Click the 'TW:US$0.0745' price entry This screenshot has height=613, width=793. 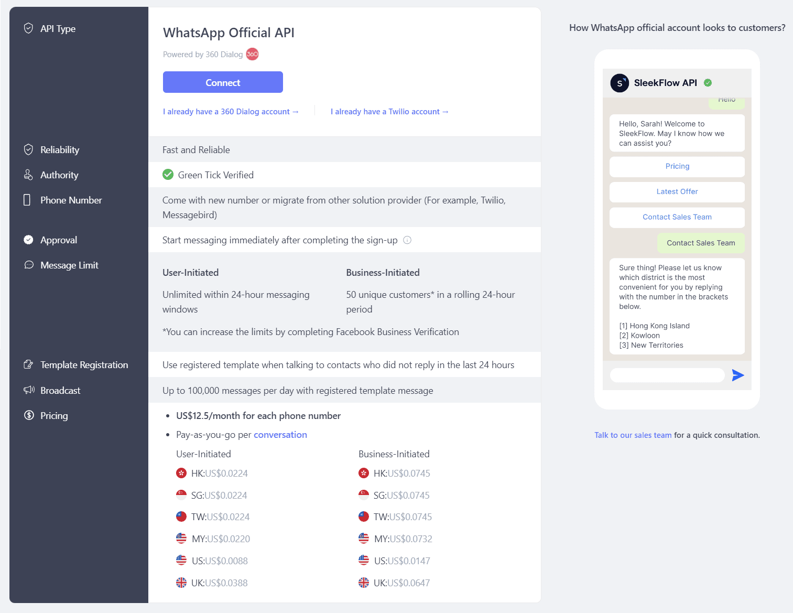(403, 517)
